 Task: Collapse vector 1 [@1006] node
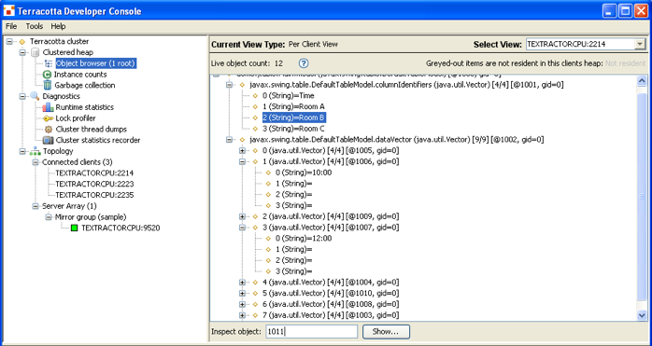click(x=242, y=161)
